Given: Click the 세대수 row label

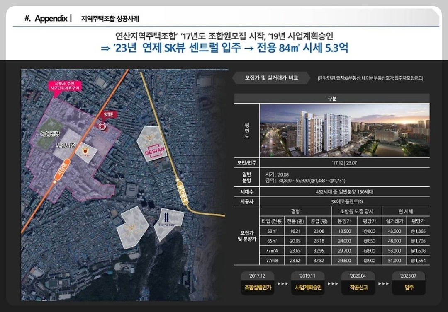Looking at the screenshot, I should (x=247, y=192).
